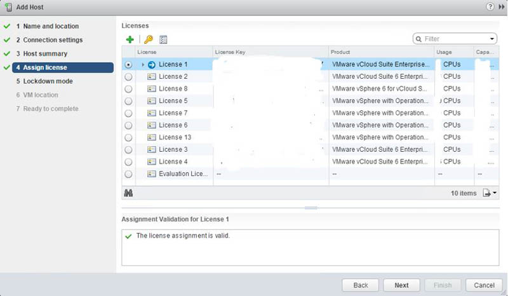Screen dimensions: 508x296
Task: Sort by the Usage column header
Action: (454, 52)
